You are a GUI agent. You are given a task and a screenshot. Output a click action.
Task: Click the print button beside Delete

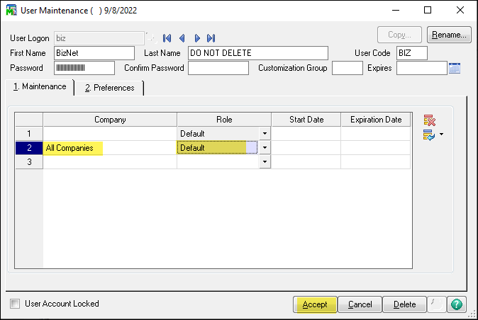[437, 304]
